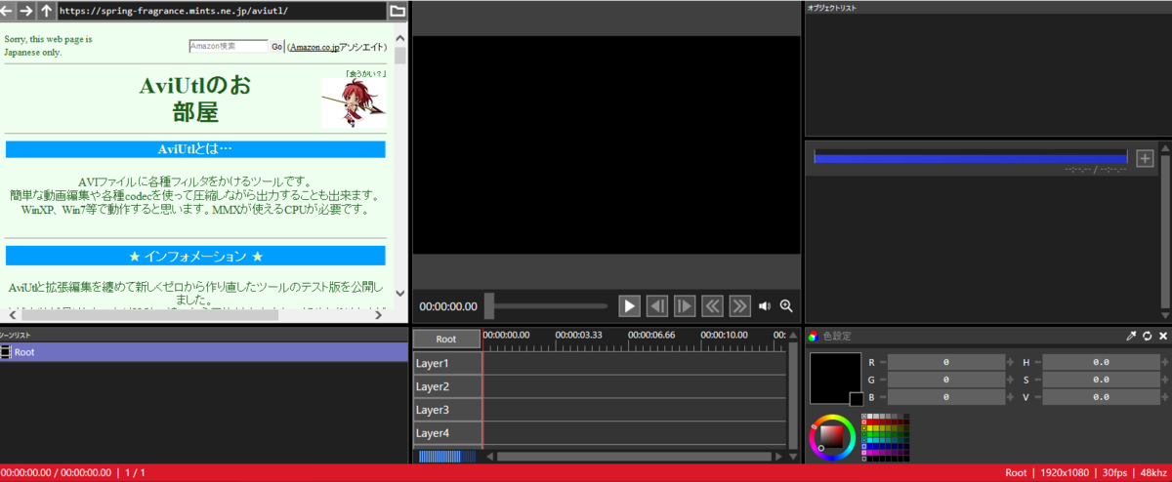Select the Layer4 header
The width and height of the screenshot is (1172, 482).
446,433
